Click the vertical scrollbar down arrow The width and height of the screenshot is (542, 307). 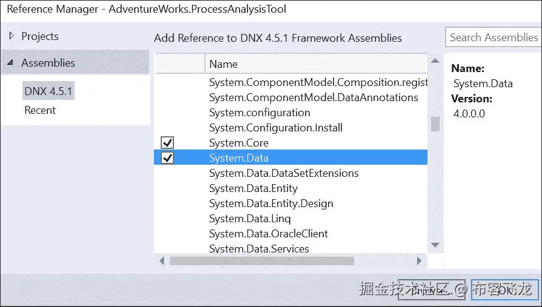(435, 245)
